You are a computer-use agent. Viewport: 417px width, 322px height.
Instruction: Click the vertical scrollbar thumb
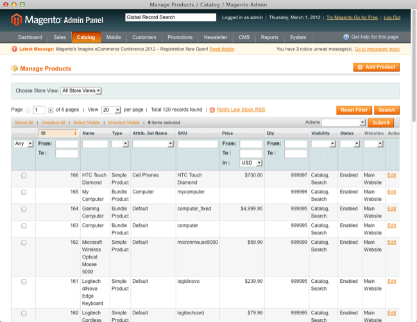click(x=414, y=67)
